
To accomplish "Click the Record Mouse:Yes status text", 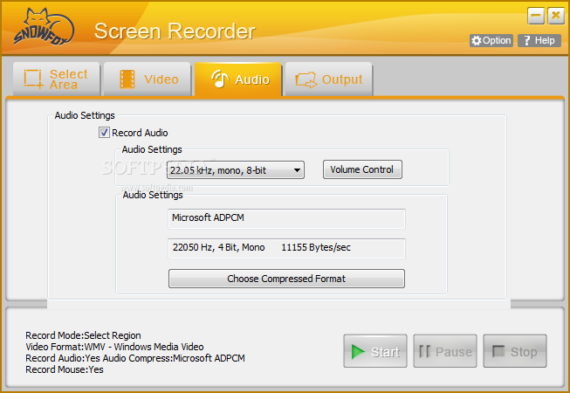I will tap(65, 369).
